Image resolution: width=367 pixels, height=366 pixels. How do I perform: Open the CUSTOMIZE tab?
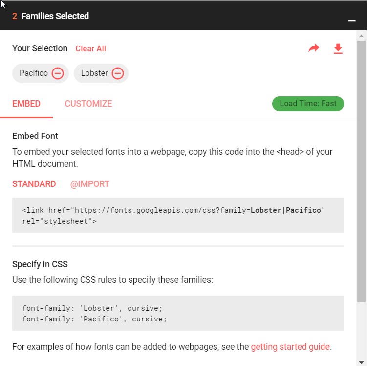(88, 104)
